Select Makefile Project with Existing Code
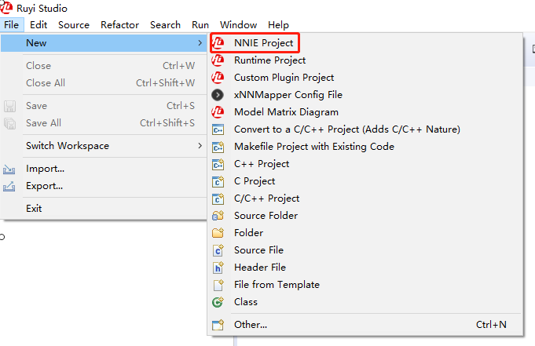The height and width of the screenshot is (346, 535). tap(313, 147)
